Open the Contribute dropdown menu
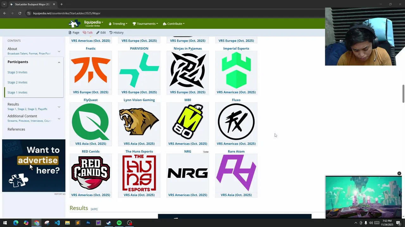The height and width of the screenshot is (227, 405). pyautogui.click(x=174, y=24)
